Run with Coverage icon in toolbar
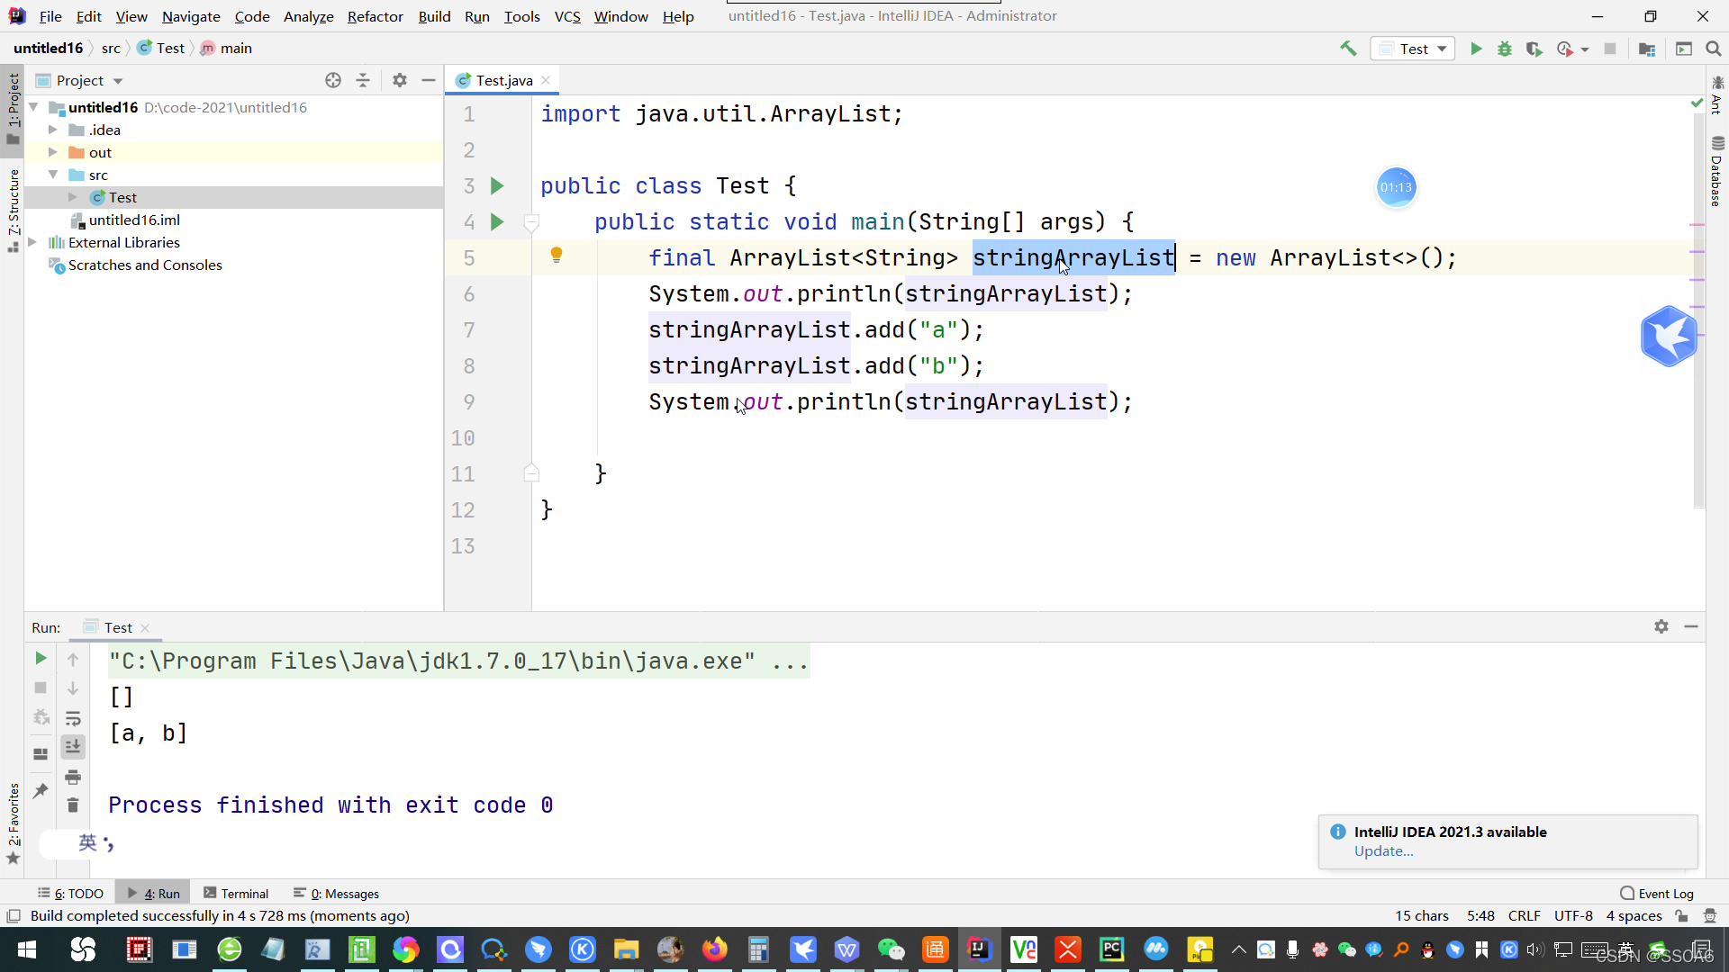This screenshot has width=1729, height=972. coord(1534,49)
